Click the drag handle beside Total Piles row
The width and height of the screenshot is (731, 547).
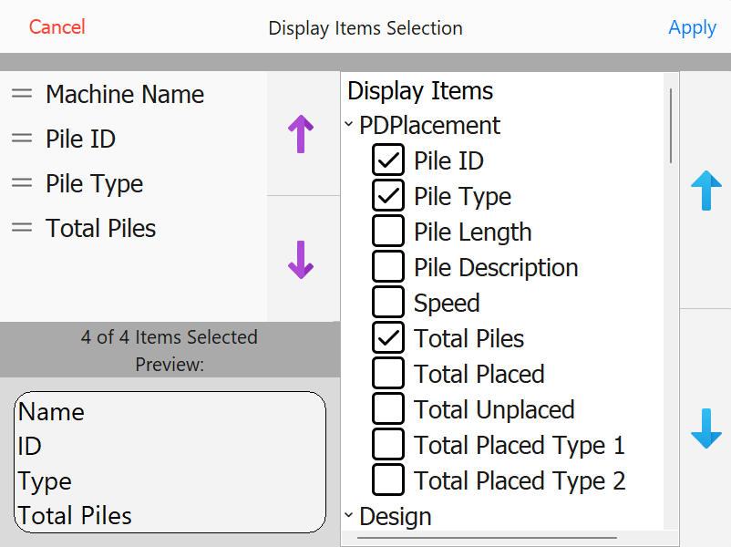point(22,228)
